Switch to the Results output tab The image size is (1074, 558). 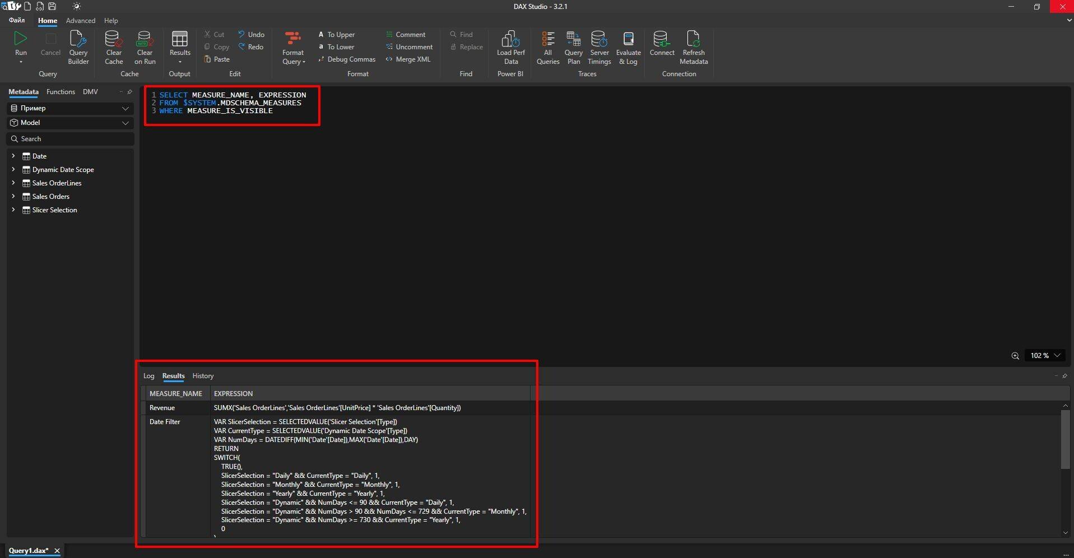coord(173,376)
